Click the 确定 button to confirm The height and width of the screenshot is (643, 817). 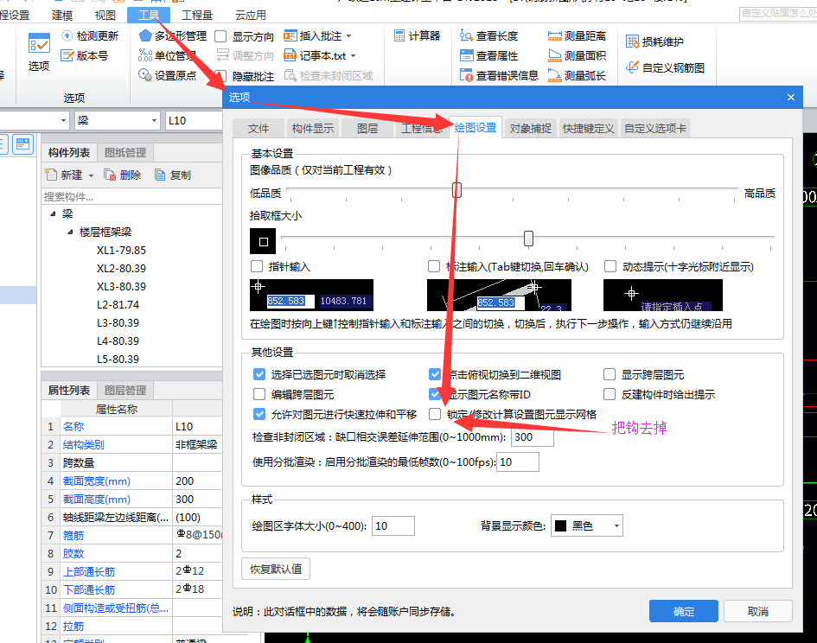(x=683, y=610)
